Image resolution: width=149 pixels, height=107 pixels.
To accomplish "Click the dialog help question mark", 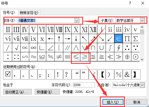I will [130, 3].
